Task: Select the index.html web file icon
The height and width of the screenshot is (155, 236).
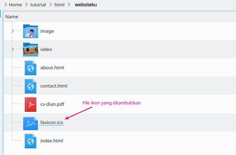Action: (31, 141)
